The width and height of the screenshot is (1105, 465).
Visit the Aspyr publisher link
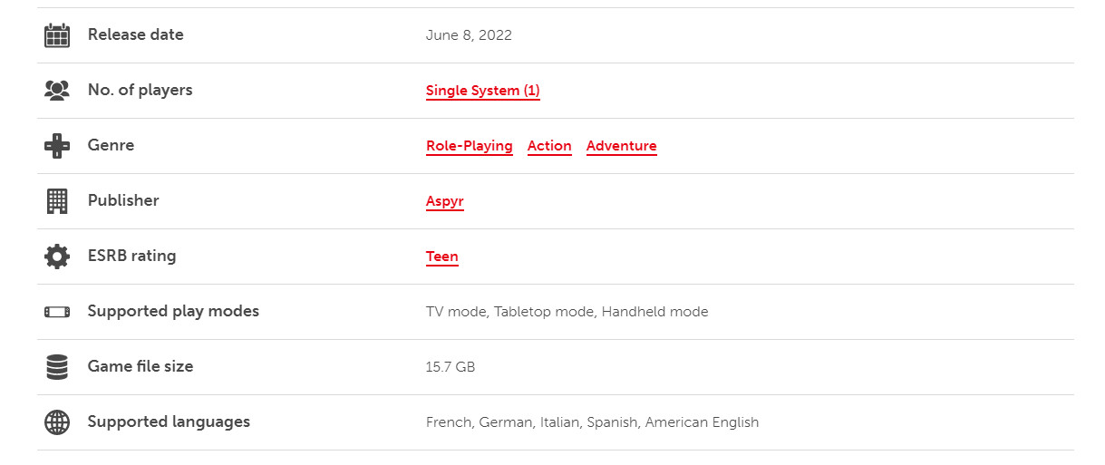tap(444, 201)
